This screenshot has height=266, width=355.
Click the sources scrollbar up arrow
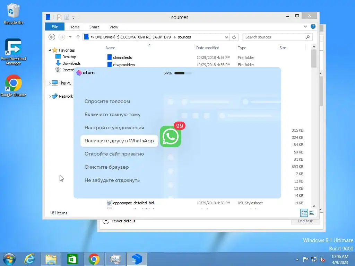point(314,47)
